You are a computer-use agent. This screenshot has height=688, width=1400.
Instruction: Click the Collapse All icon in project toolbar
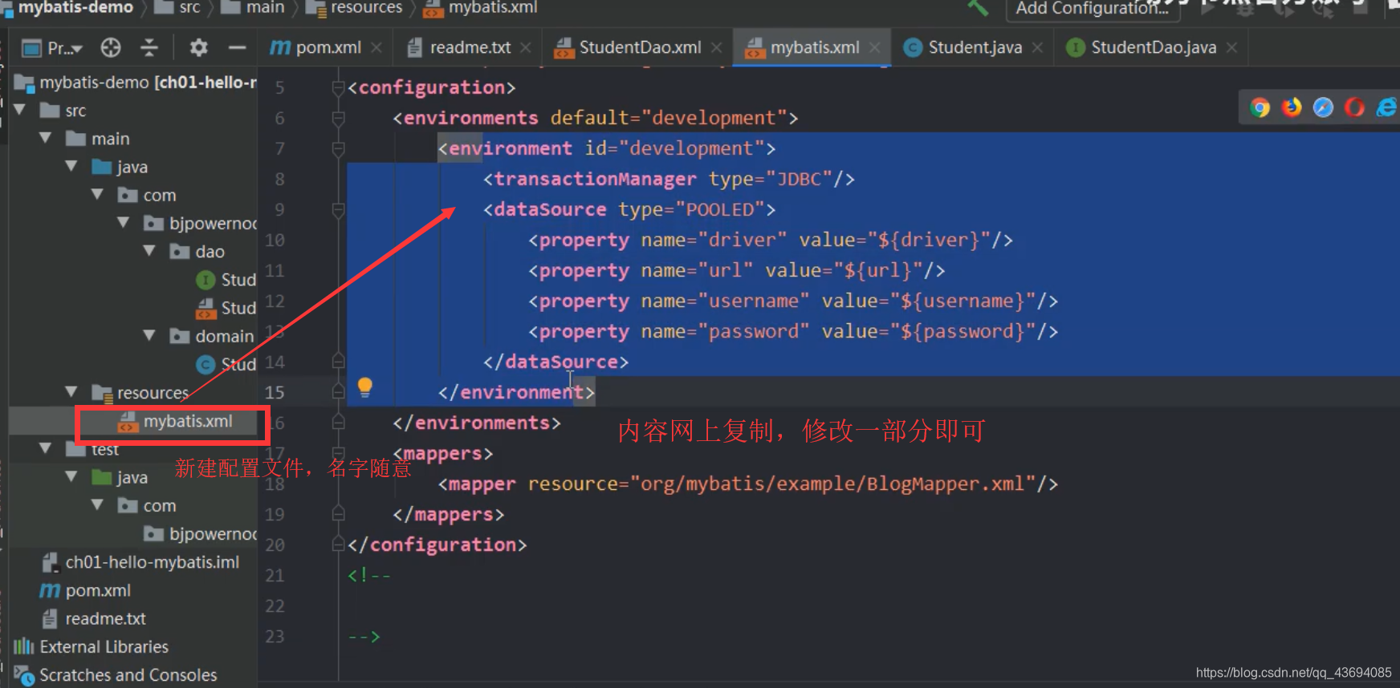[x=149, y=48]
